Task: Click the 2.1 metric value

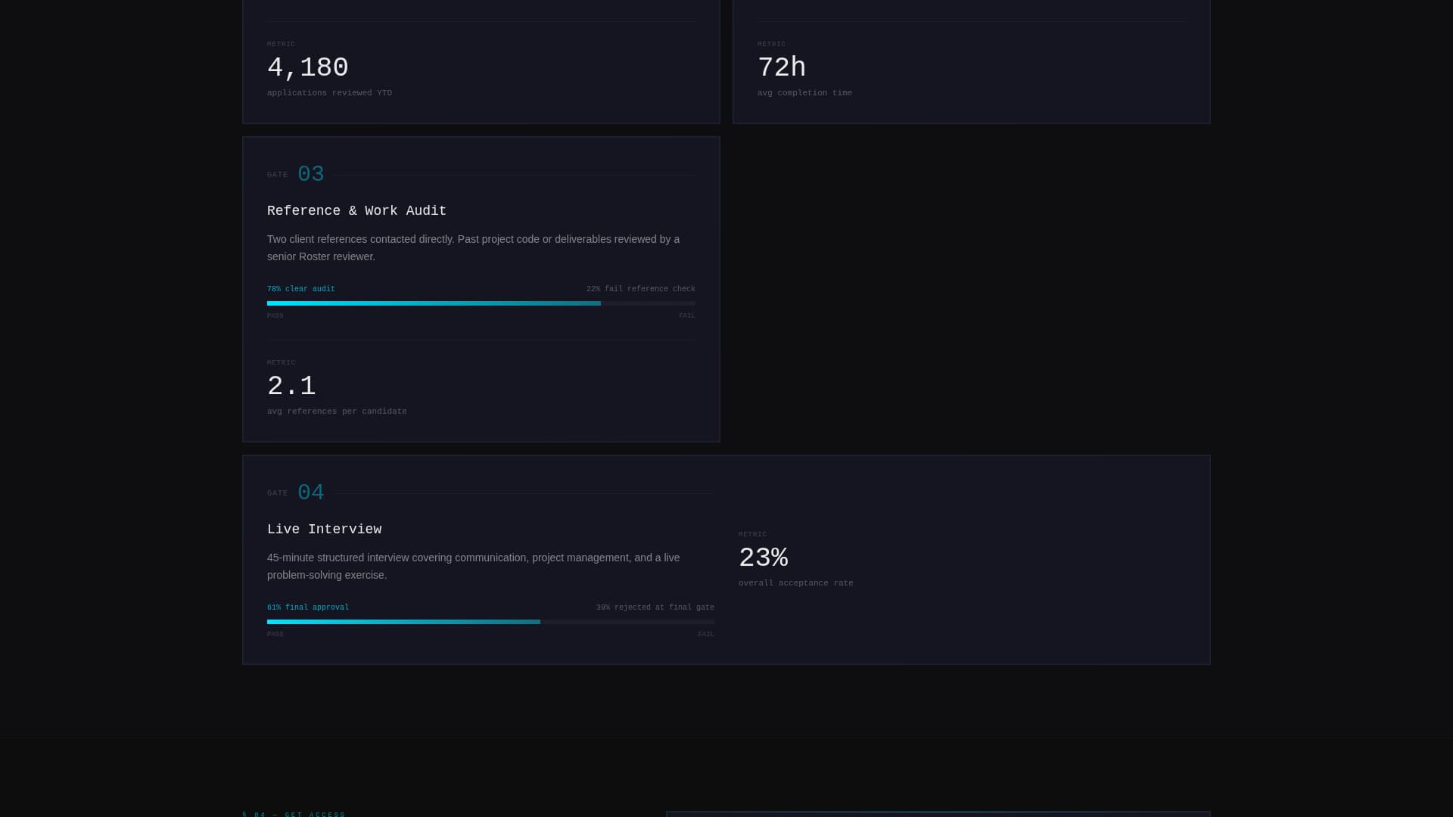Action: coord(291,387)
